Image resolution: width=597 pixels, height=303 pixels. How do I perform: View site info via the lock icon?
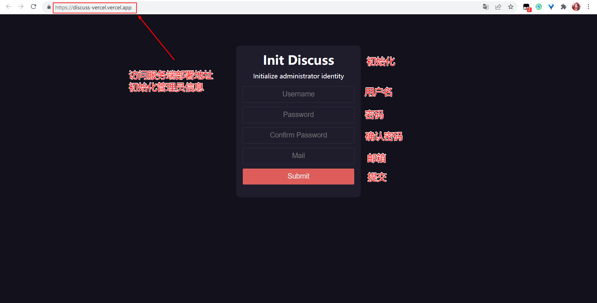point(49,7)
